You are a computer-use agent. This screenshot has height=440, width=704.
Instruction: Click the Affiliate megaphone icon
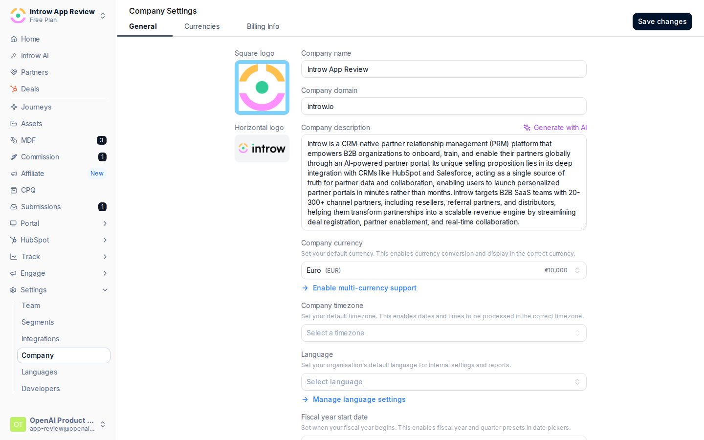pos(14,174)
